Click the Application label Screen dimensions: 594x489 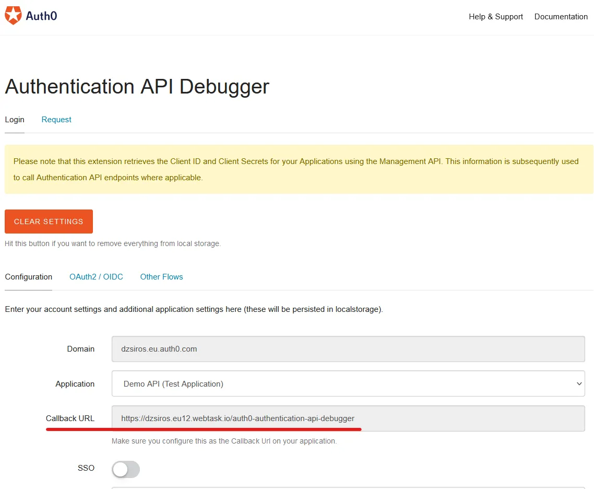click(75, 384)
